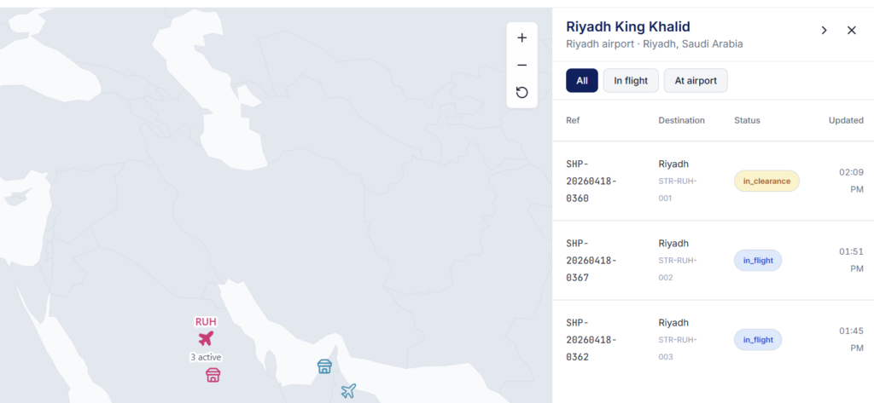Click the Ref column header
874x403 pixels.
[x=573, y=120]
